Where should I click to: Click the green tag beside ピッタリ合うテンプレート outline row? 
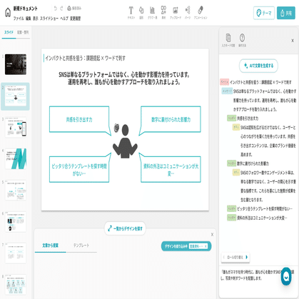(231, 208)
